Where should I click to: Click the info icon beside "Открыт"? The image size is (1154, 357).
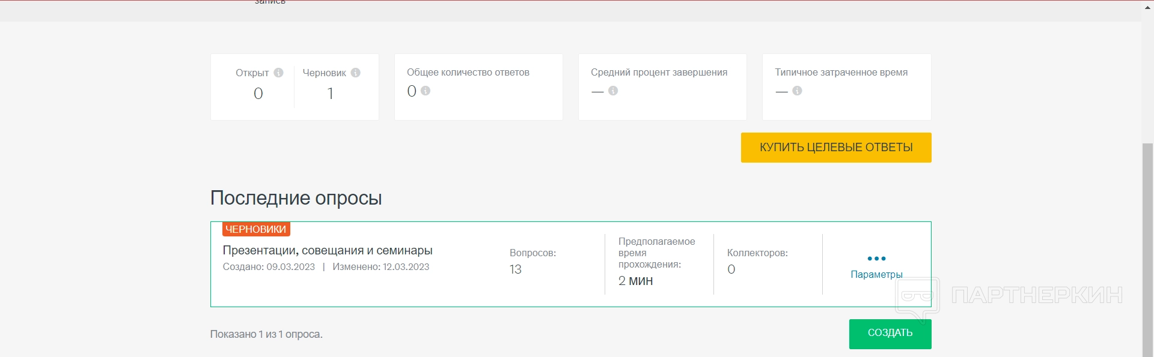pyautogui.click(x=278, y=73)
